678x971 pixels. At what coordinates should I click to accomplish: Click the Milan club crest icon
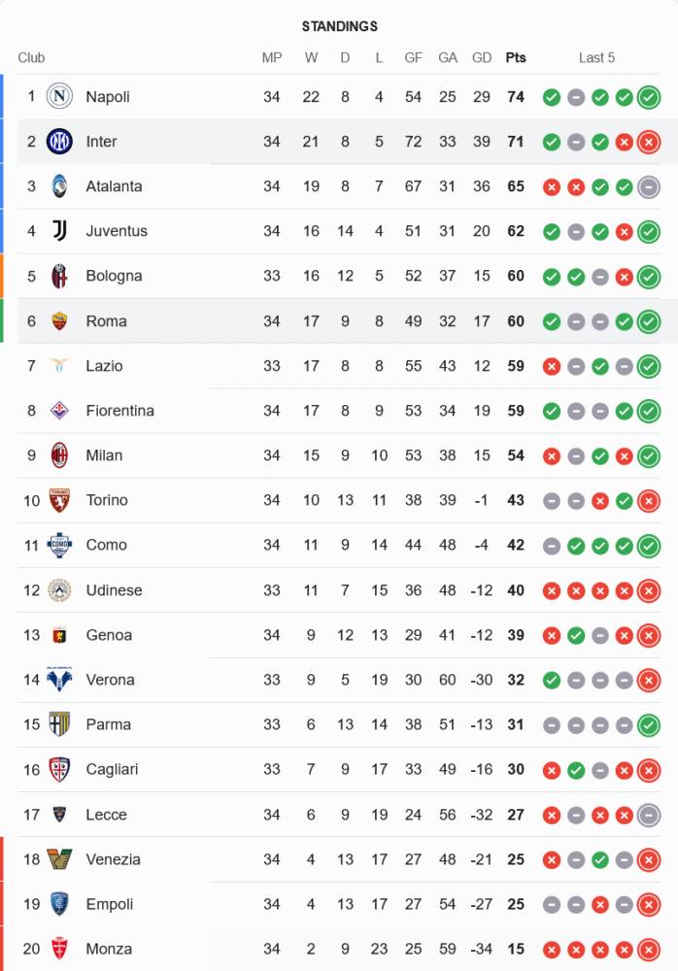[59, 455]
